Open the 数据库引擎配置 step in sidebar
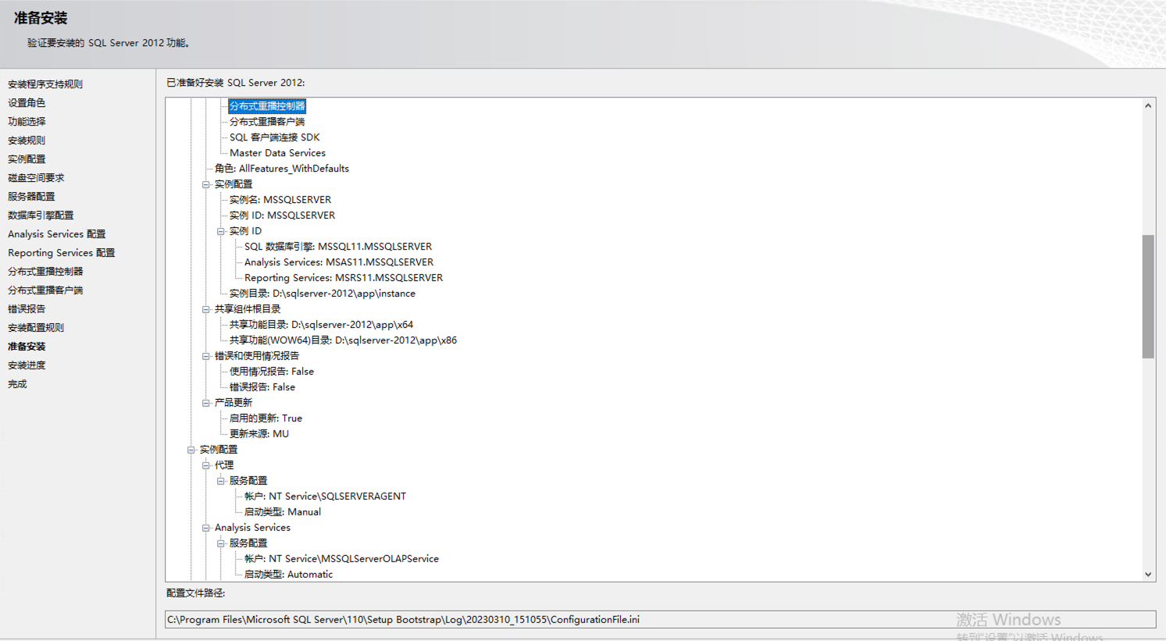 pyautogui.click(x=41, y=215)
